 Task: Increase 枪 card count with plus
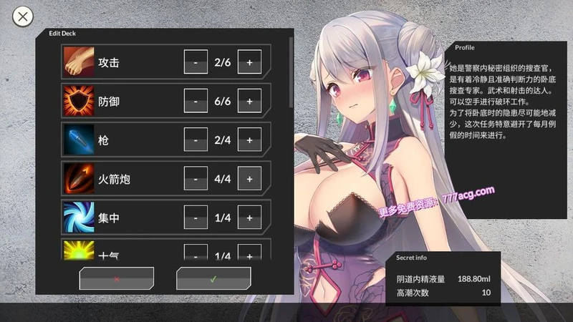pyautogui.click(x=249, y=140)
